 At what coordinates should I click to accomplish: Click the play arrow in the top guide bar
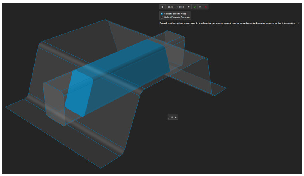click(x=189, y=7)
